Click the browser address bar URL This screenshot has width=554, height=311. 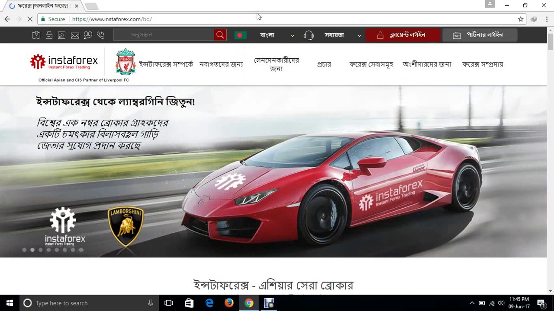[112, 19]
